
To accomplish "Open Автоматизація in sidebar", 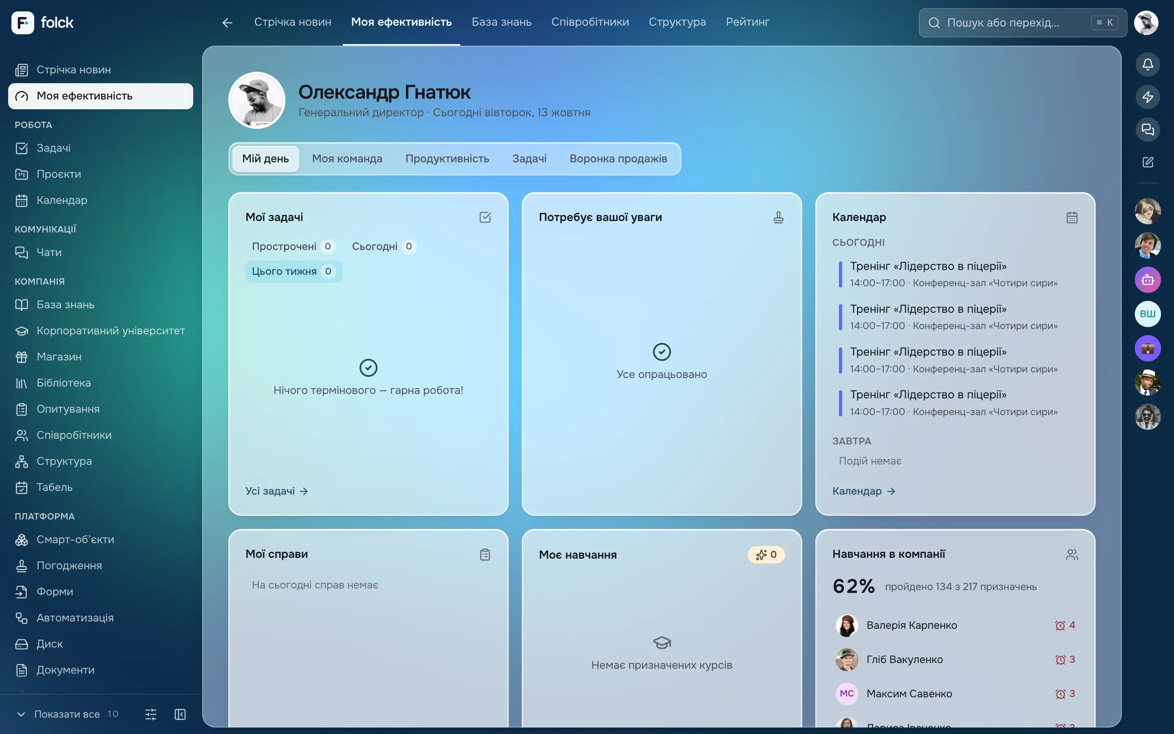I will point(100,617).
